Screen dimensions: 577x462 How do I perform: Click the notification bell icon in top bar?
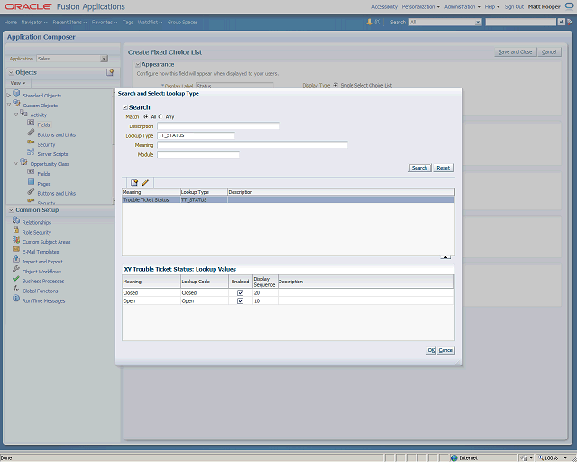tap(370, 22)
